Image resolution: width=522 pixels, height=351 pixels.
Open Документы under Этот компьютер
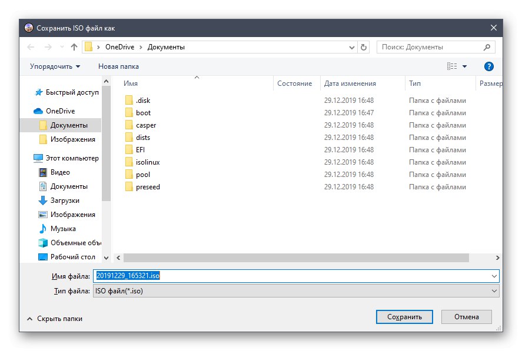(x=63, y=186)
